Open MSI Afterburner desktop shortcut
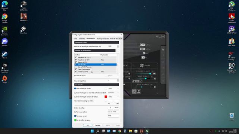Image resolution: width=239 pixels, height=134 pixels. tap(232, 6)
